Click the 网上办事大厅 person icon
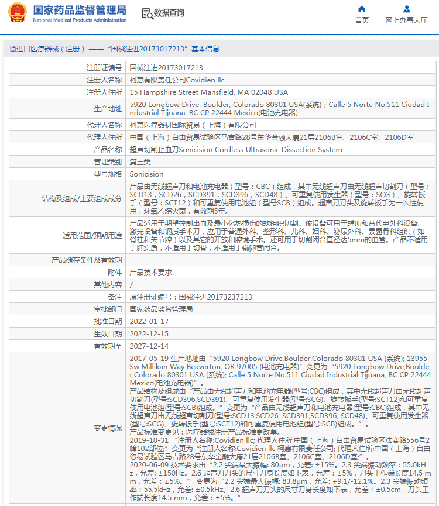439x506 pixels. (406, 9)
